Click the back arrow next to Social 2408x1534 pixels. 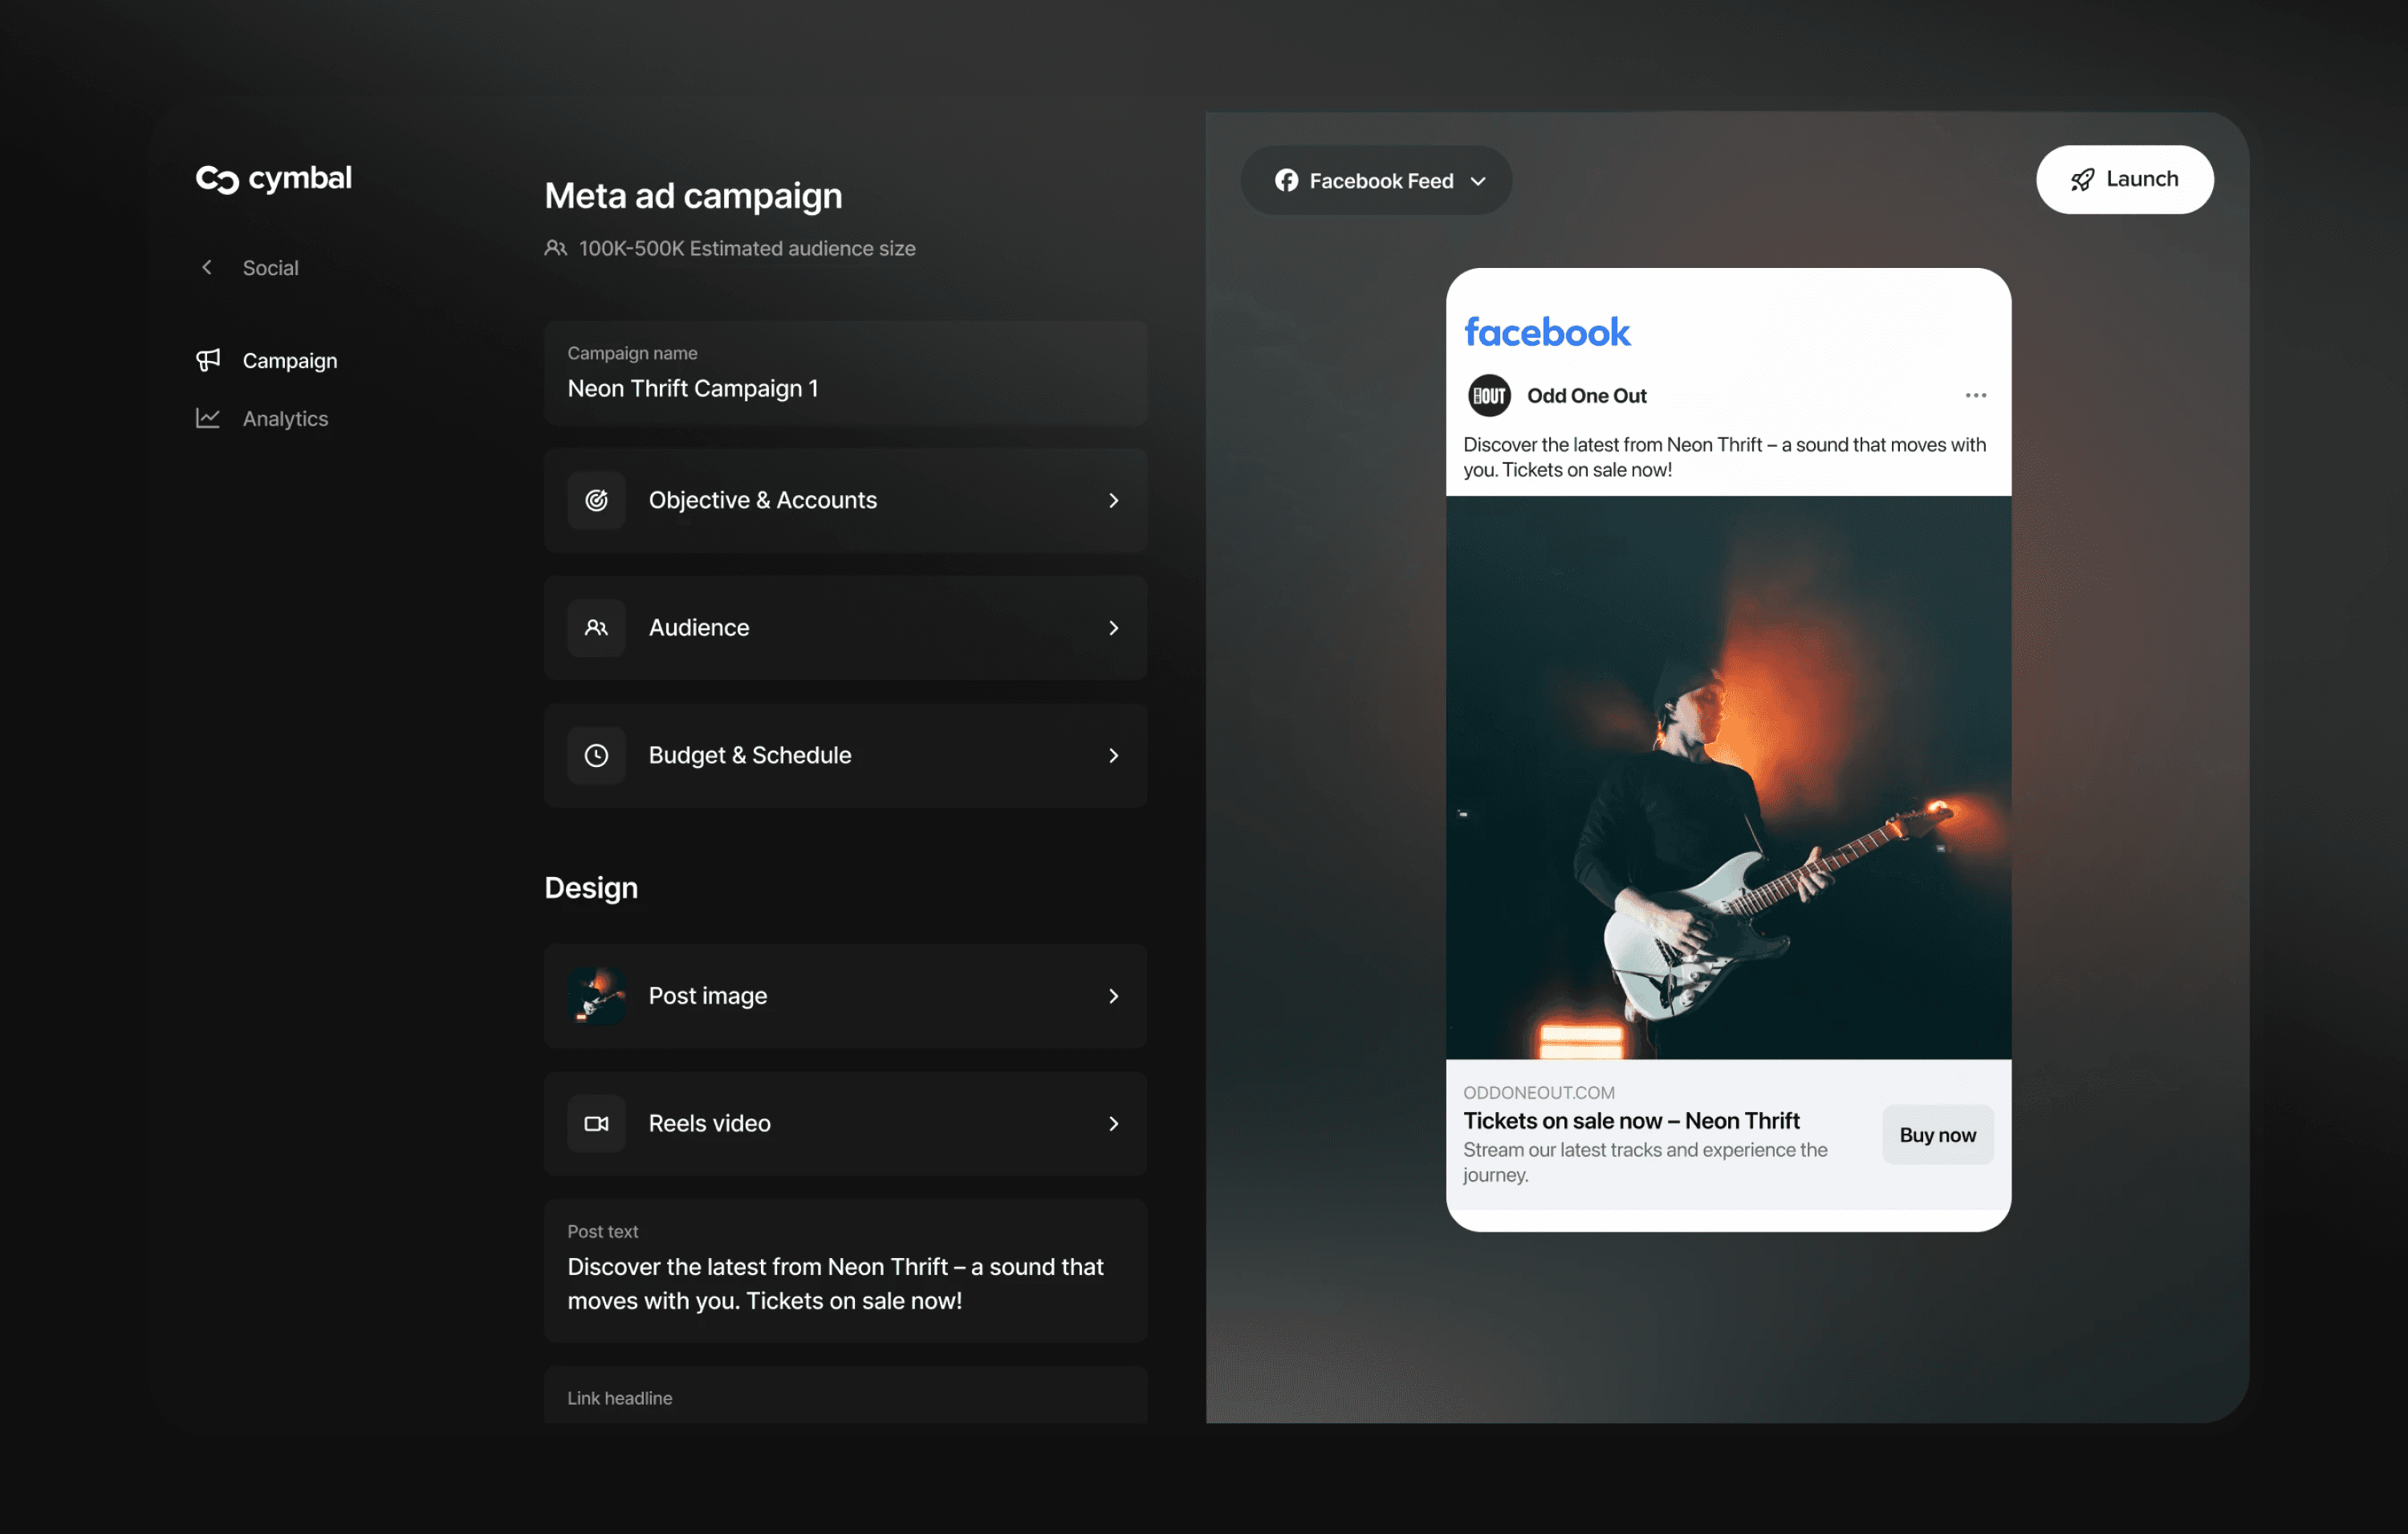point(207,267)
